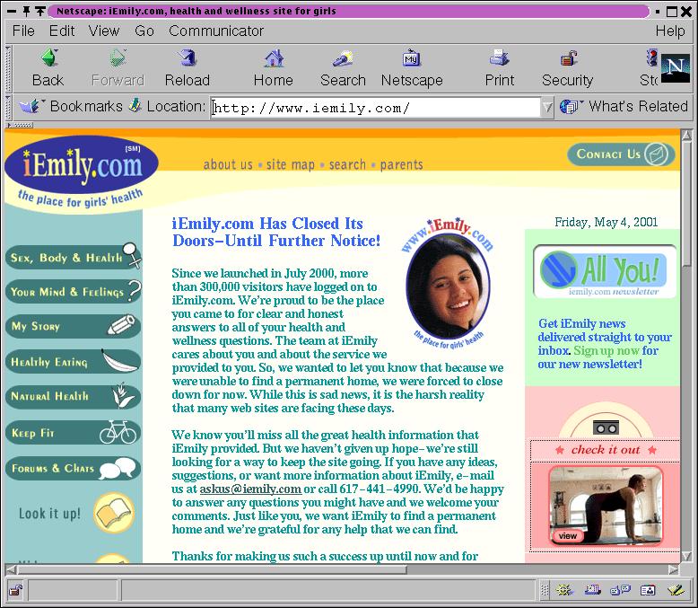Click the grayed Forward toolbar button
The height and width of the screenshot is (608, 698).
118,68
